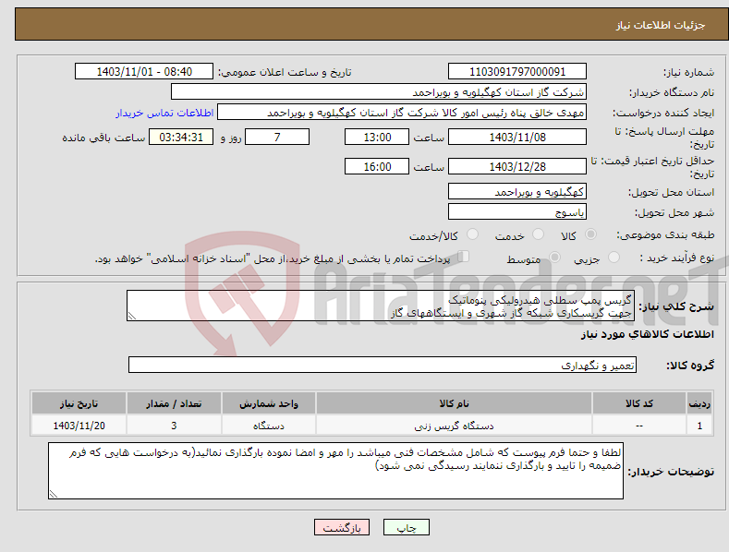Click the buyer notes text area
The width and height of the screenshot is (729, 552).
point(335,471)
